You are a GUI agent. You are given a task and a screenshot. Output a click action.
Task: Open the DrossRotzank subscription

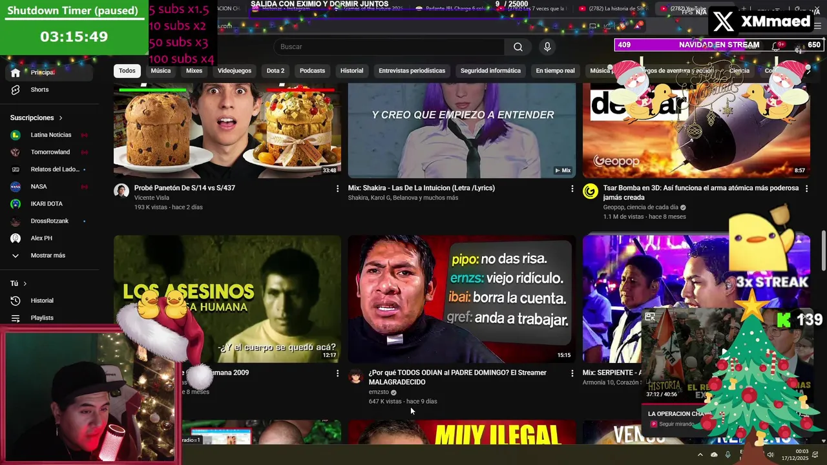[x=49, y=221]
